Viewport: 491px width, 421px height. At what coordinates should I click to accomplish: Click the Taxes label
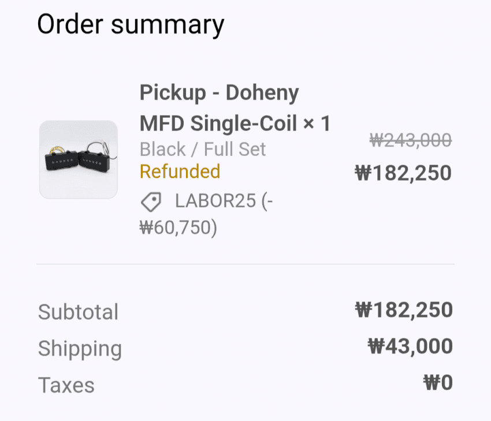pyautogui.click(x=66, y=385)
